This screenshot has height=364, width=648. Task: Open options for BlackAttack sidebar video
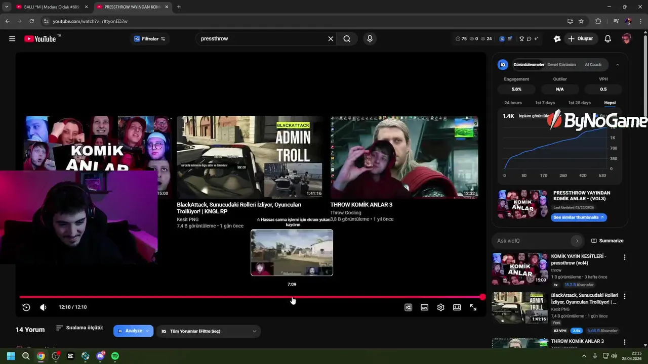(624, 296)
